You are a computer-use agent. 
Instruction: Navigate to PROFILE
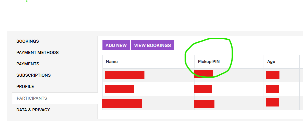click(25, 87)
